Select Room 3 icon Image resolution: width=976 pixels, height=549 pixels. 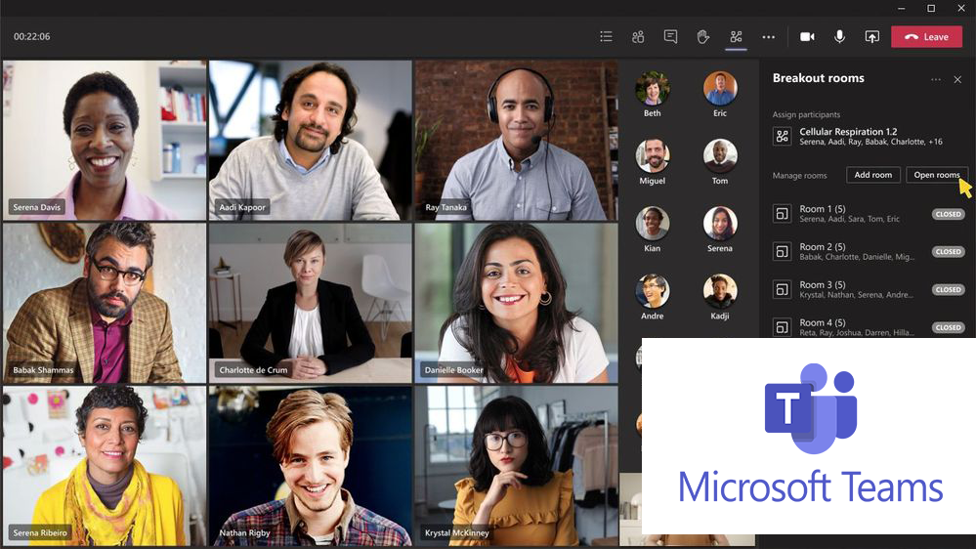click(x=782, y=289)
